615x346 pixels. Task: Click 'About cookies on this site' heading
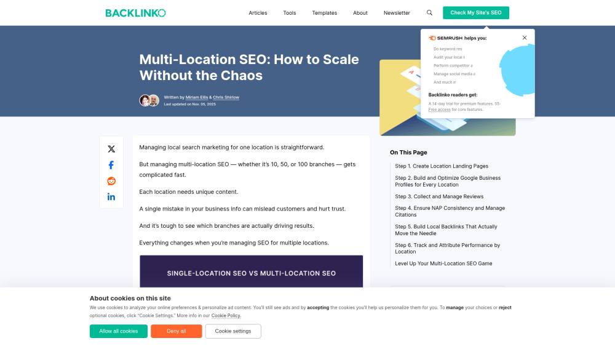point(130,298)
